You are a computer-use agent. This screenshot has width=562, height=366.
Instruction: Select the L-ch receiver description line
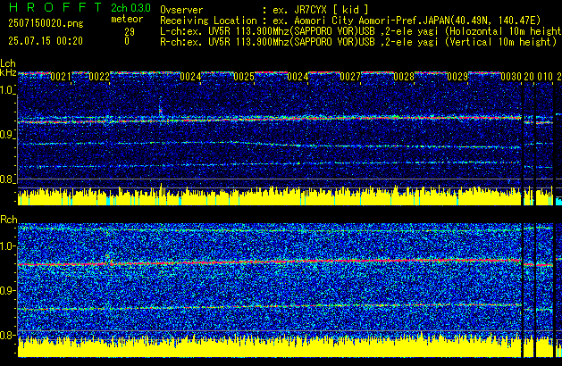[361, 31]
